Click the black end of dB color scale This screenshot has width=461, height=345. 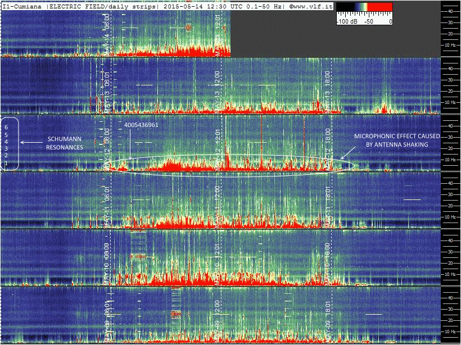point(341,8)
